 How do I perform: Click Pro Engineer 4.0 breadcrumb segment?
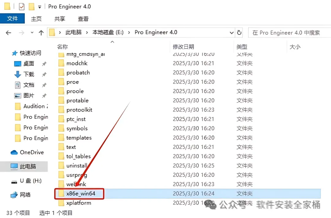(156, 32)
